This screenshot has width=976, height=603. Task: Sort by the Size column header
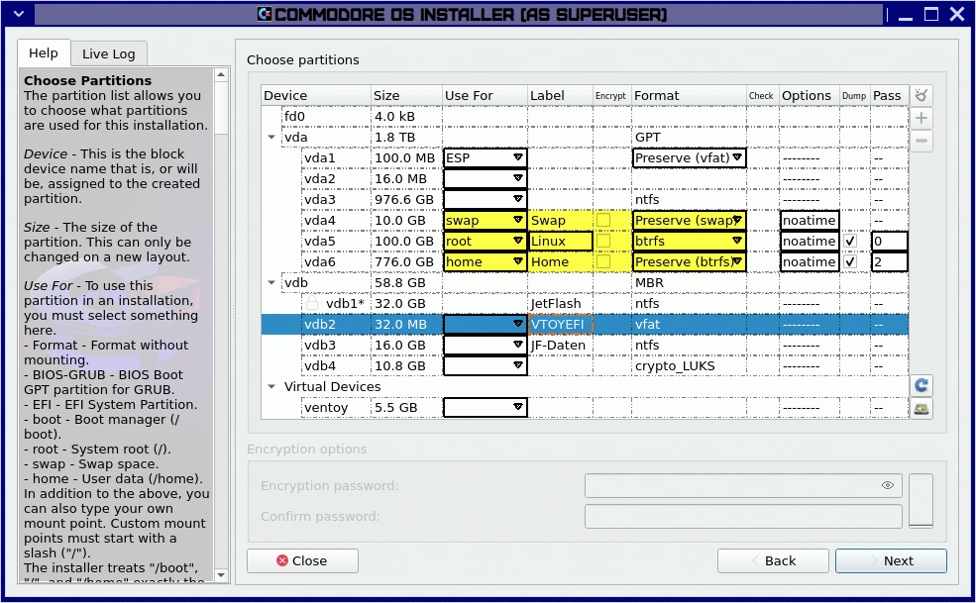(x=406, y=95)
